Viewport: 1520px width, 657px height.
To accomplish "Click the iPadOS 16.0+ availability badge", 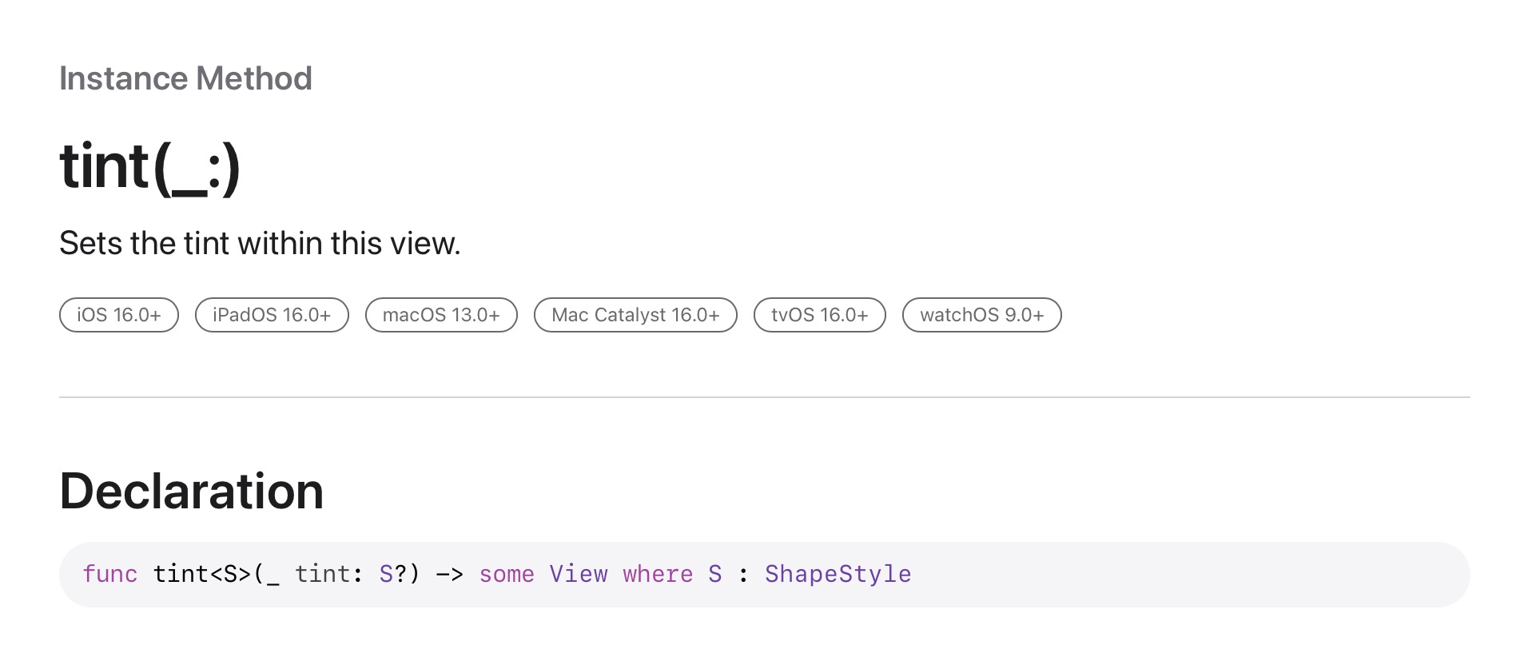I will click(x=272, y=315).
